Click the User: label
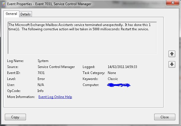181x126 pixels. (x=11, y=85)
